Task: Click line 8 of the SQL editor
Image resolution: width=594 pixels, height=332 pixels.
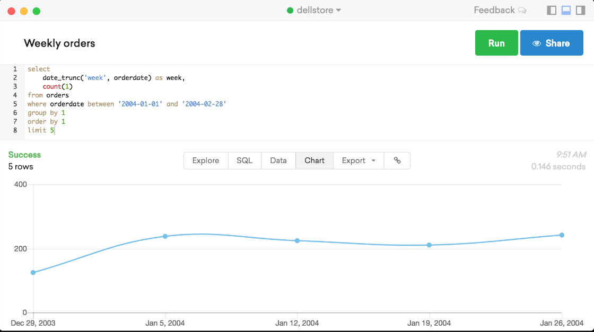Action: coord(42,130)
